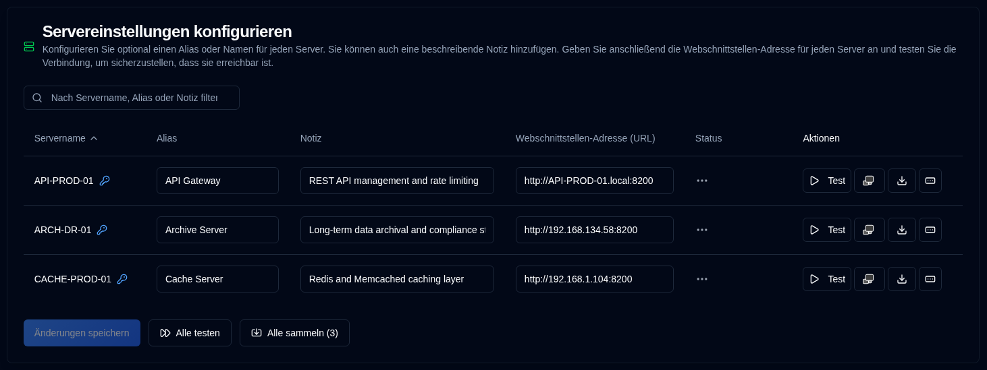The height and width of the screenshot is (370, 987).
Task: Click the Alias column header
Action: (x=167, y=138)
